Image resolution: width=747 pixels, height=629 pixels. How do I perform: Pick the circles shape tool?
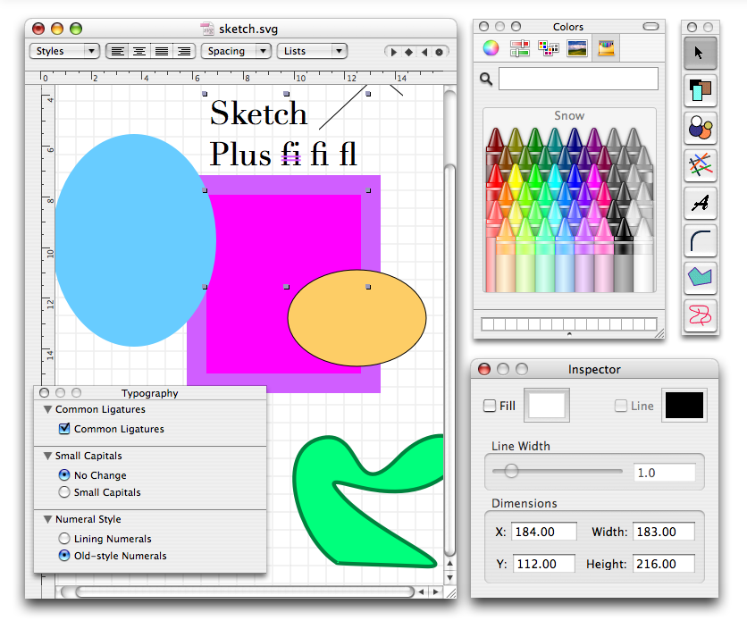[x=700, y=128]
